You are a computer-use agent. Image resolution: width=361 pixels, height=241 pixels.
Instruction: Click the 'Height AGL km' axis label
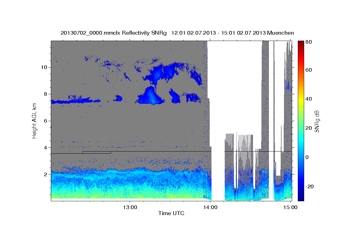[35, 121]
